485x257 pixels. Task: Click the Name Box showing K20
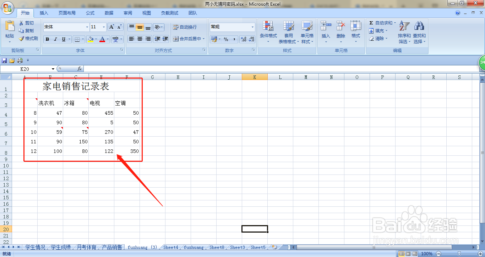point(26,69)
